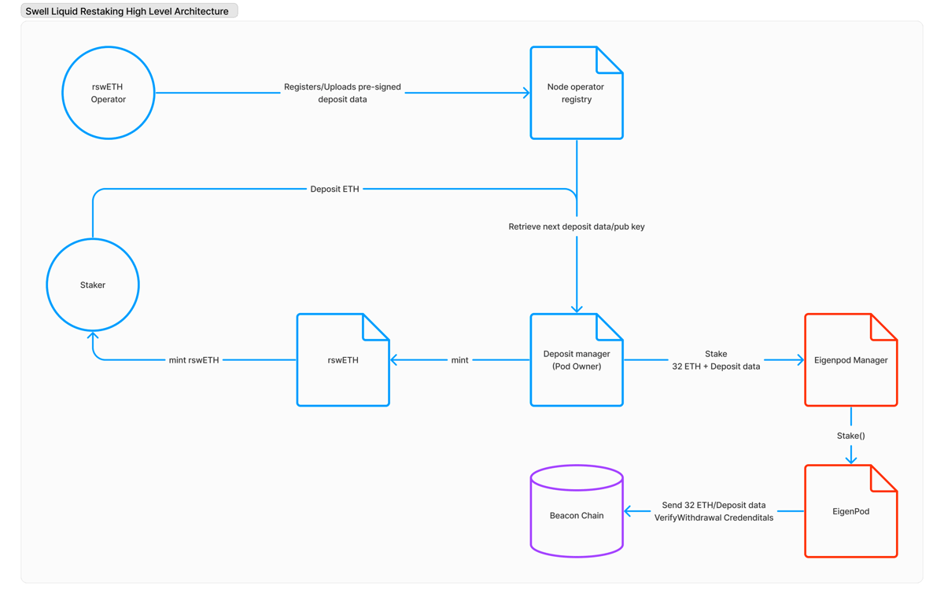Screen dimensions: 944x604
Task: Select the 'Stake 32 ETH + Deposit data' label
Action: point(716,360)
